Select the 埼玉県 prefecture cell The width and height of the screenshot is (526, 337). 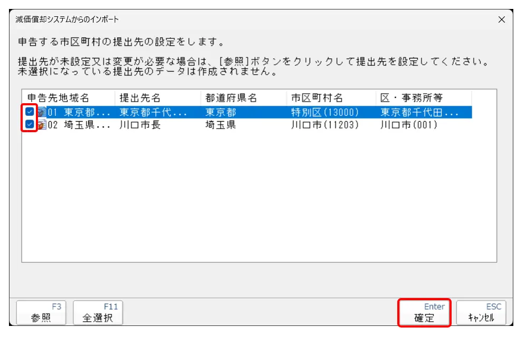pyautogui.click(x=221, y=125)
